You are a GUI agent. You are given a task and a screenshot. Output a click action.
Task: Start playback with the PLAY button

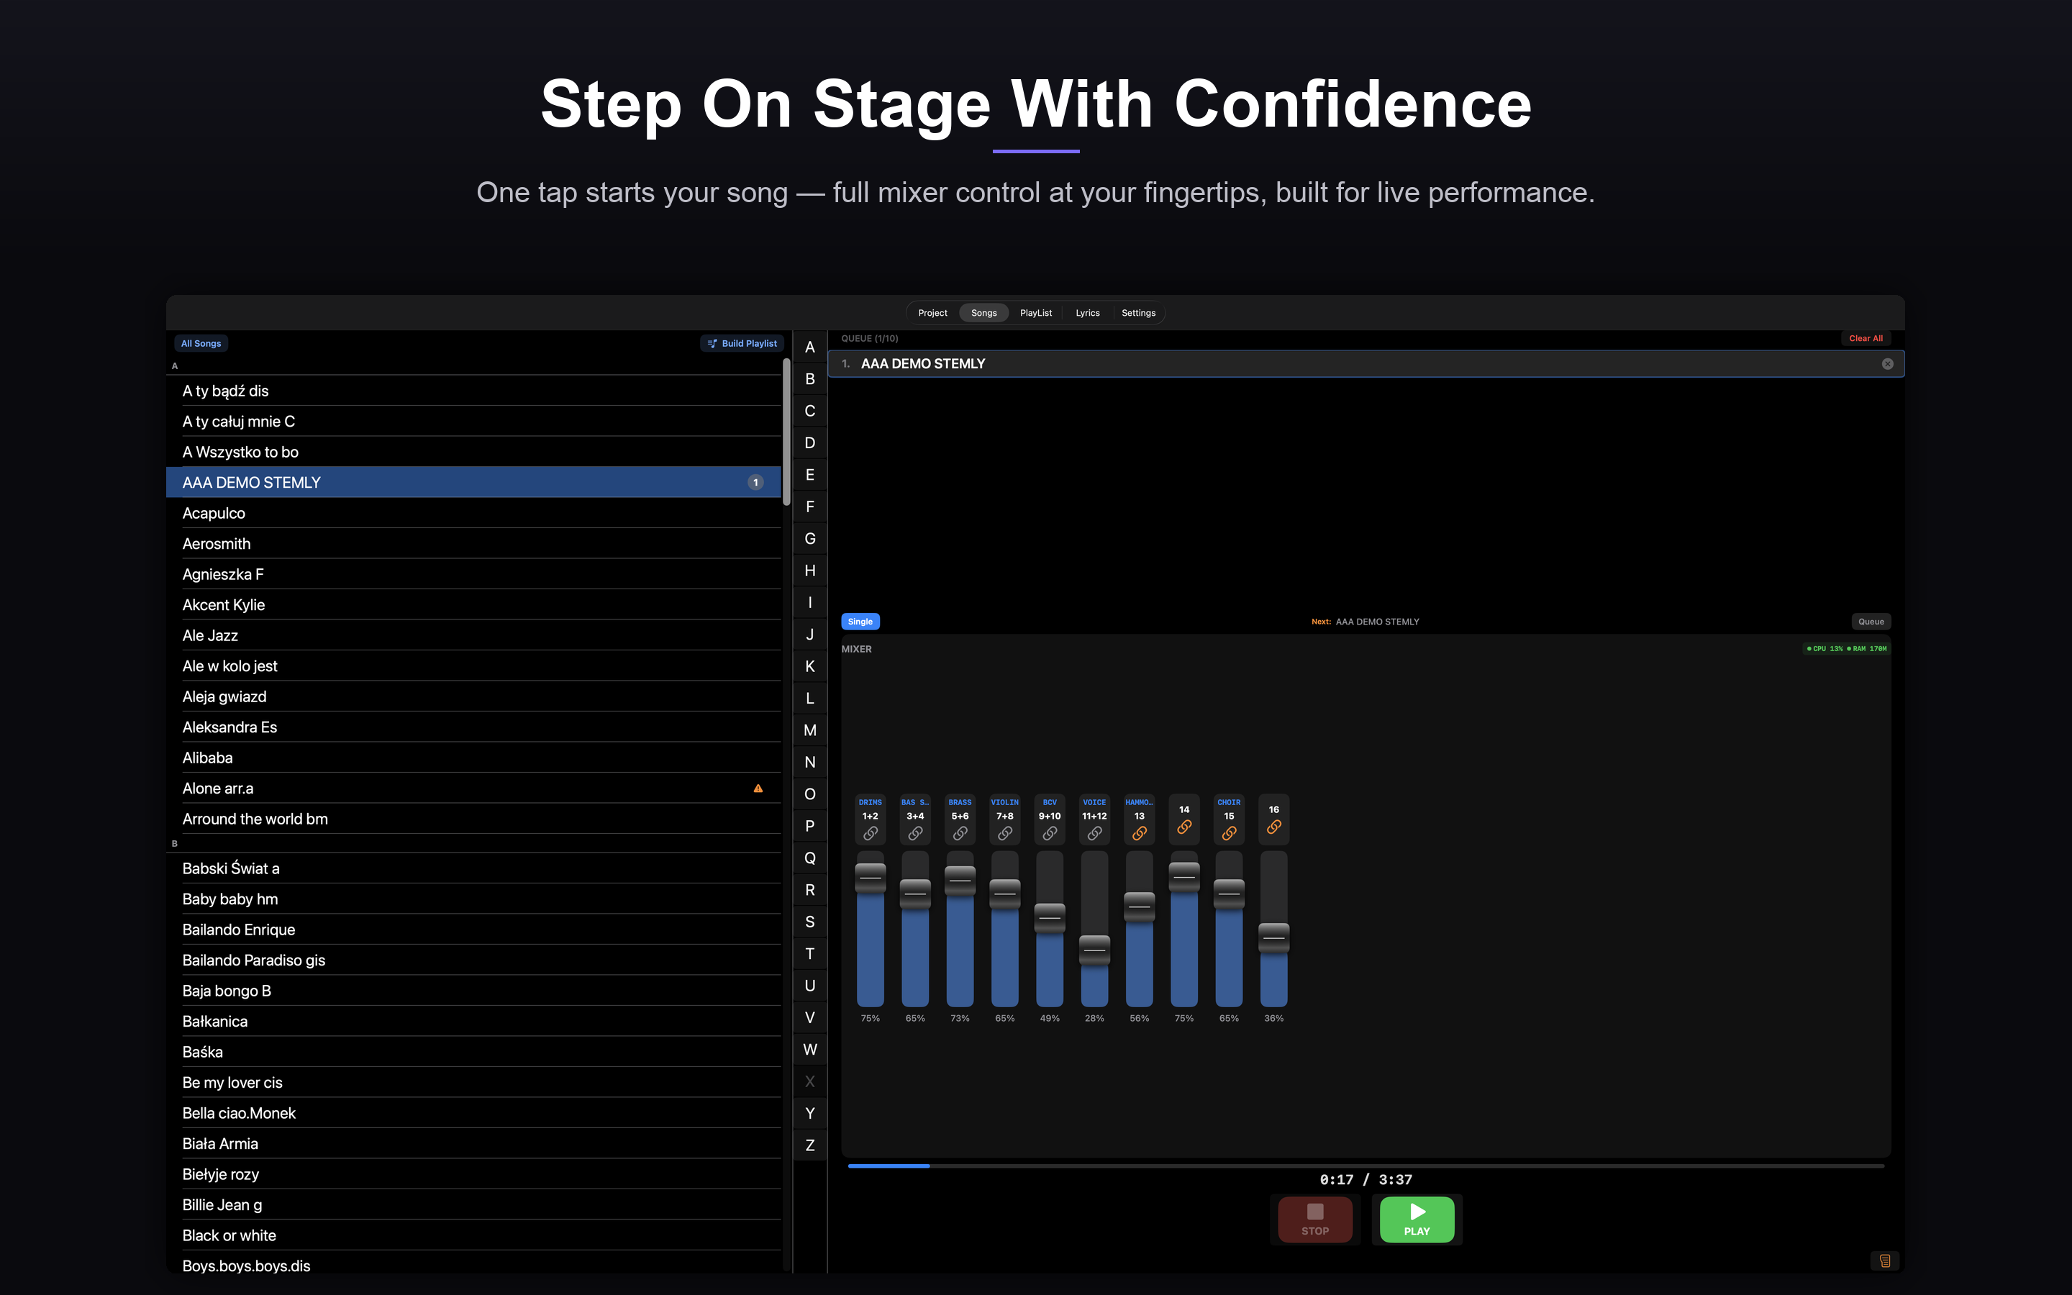pos(1417,1219)
